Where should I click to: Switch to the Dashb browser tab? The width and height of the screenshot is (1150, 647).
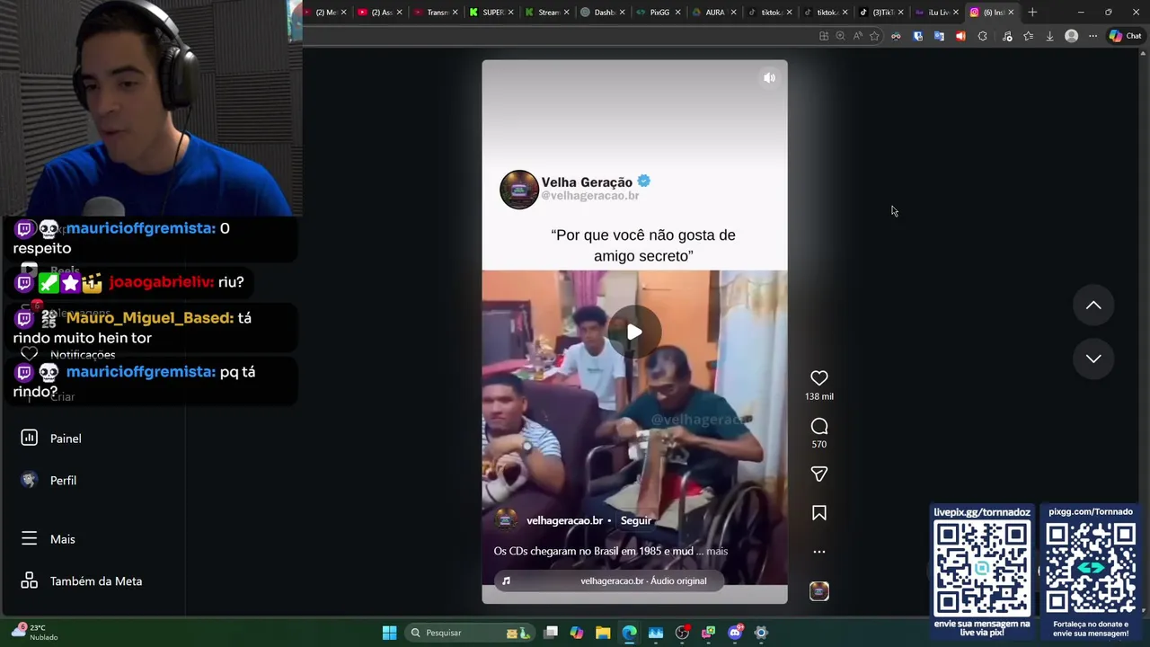point(604,13)
